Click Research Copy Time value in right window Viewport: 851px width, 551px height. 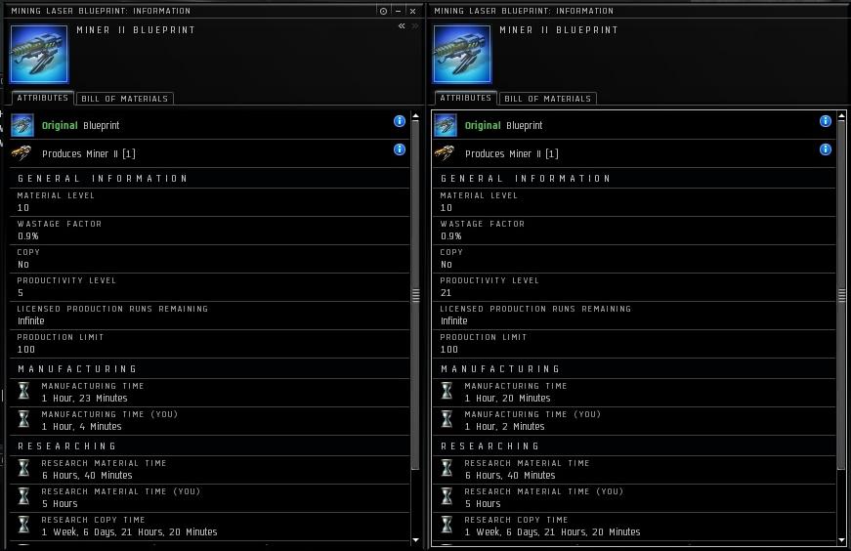click(552, 532)
